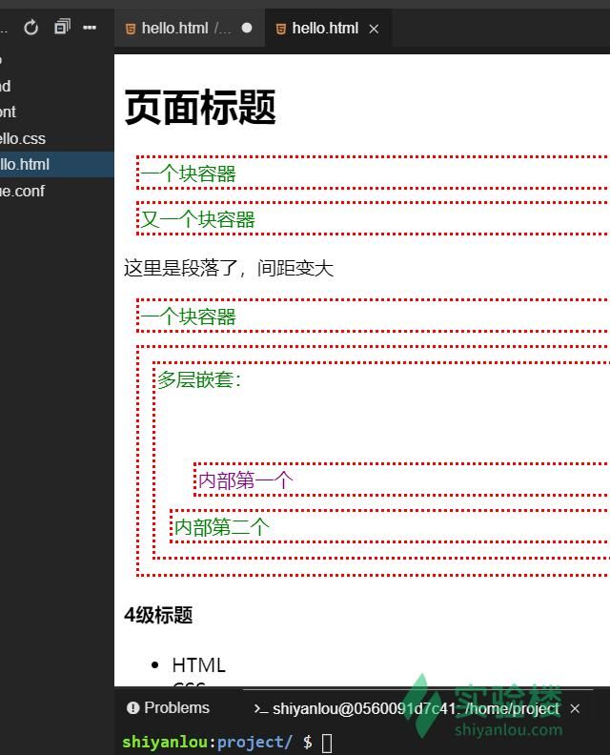Click 多层嵌套 text

199,380
